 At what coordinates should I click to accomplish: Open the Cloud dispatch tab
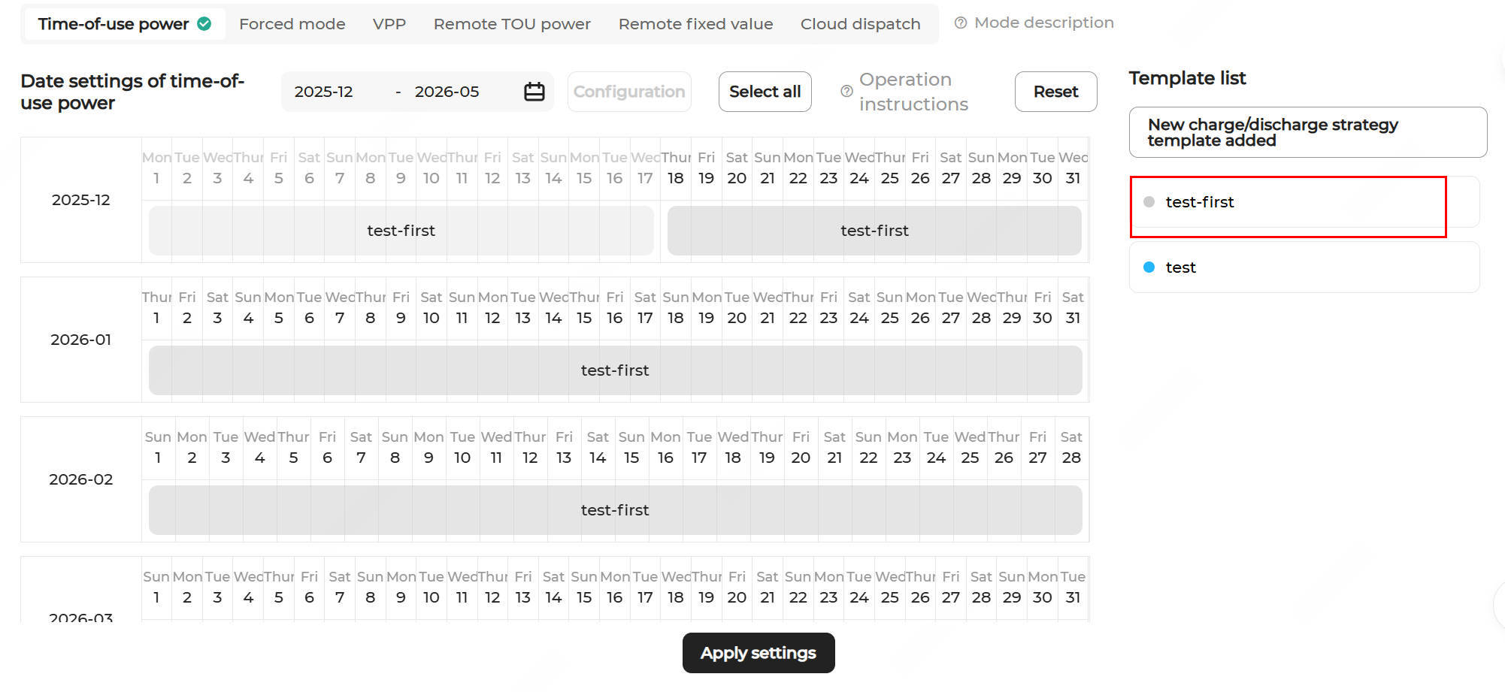coord(860,24)
